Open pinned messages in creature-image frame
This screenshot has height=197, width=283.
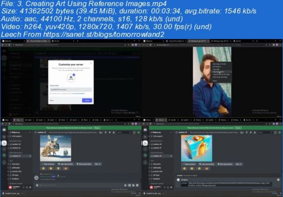point(110,132)
